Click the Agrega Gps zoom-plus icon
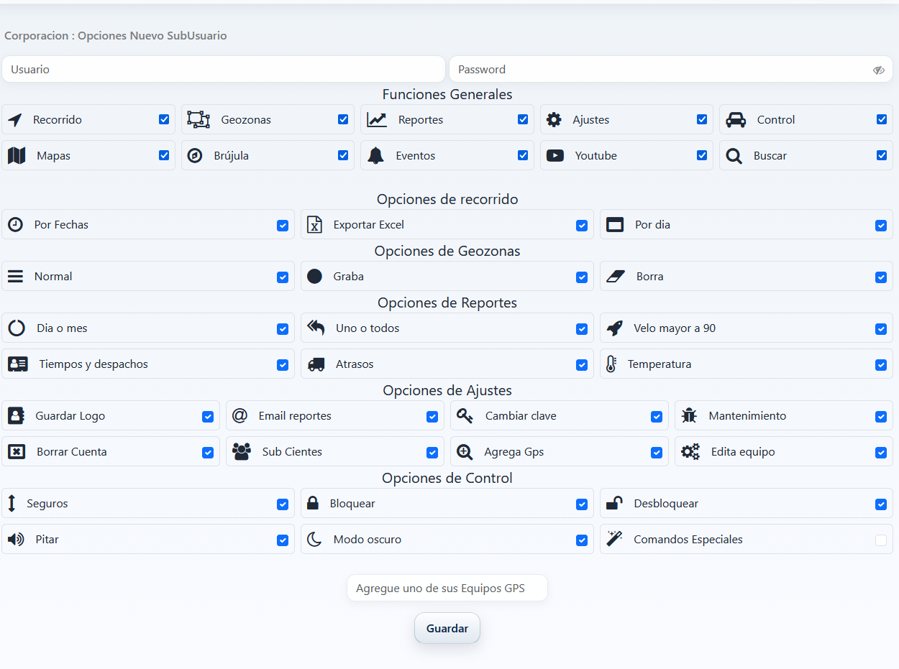This screenshot has height=669, width=899. (465, 452)
